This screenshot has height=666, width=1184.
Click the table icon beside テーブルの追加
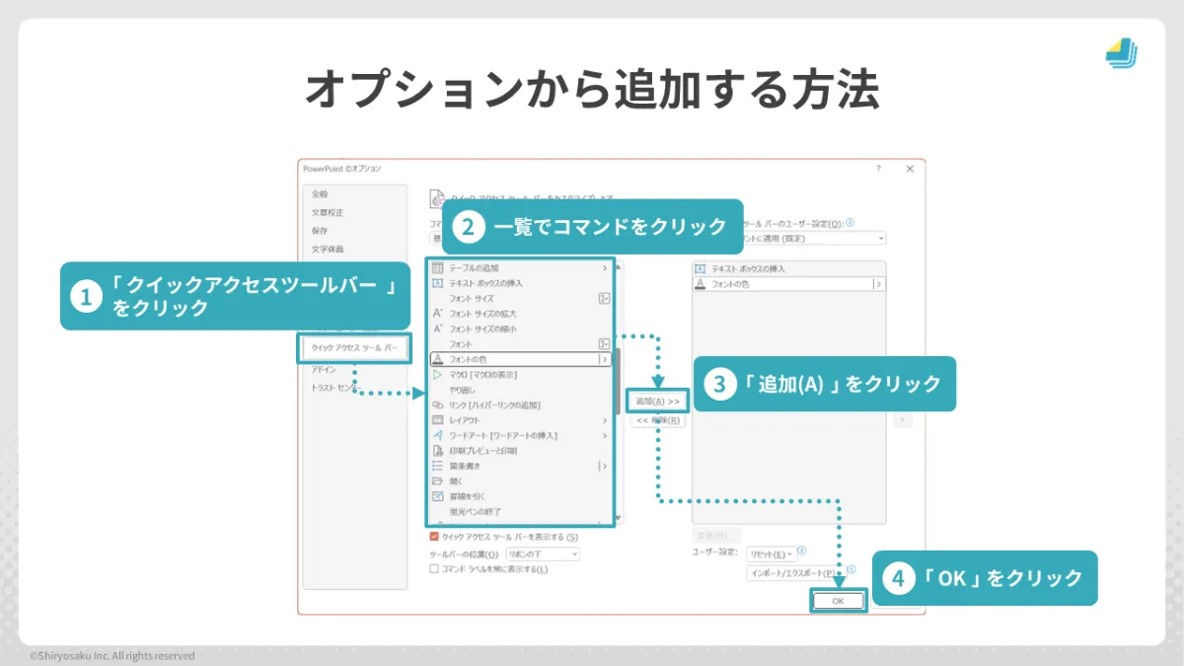(x=438, y=268)
